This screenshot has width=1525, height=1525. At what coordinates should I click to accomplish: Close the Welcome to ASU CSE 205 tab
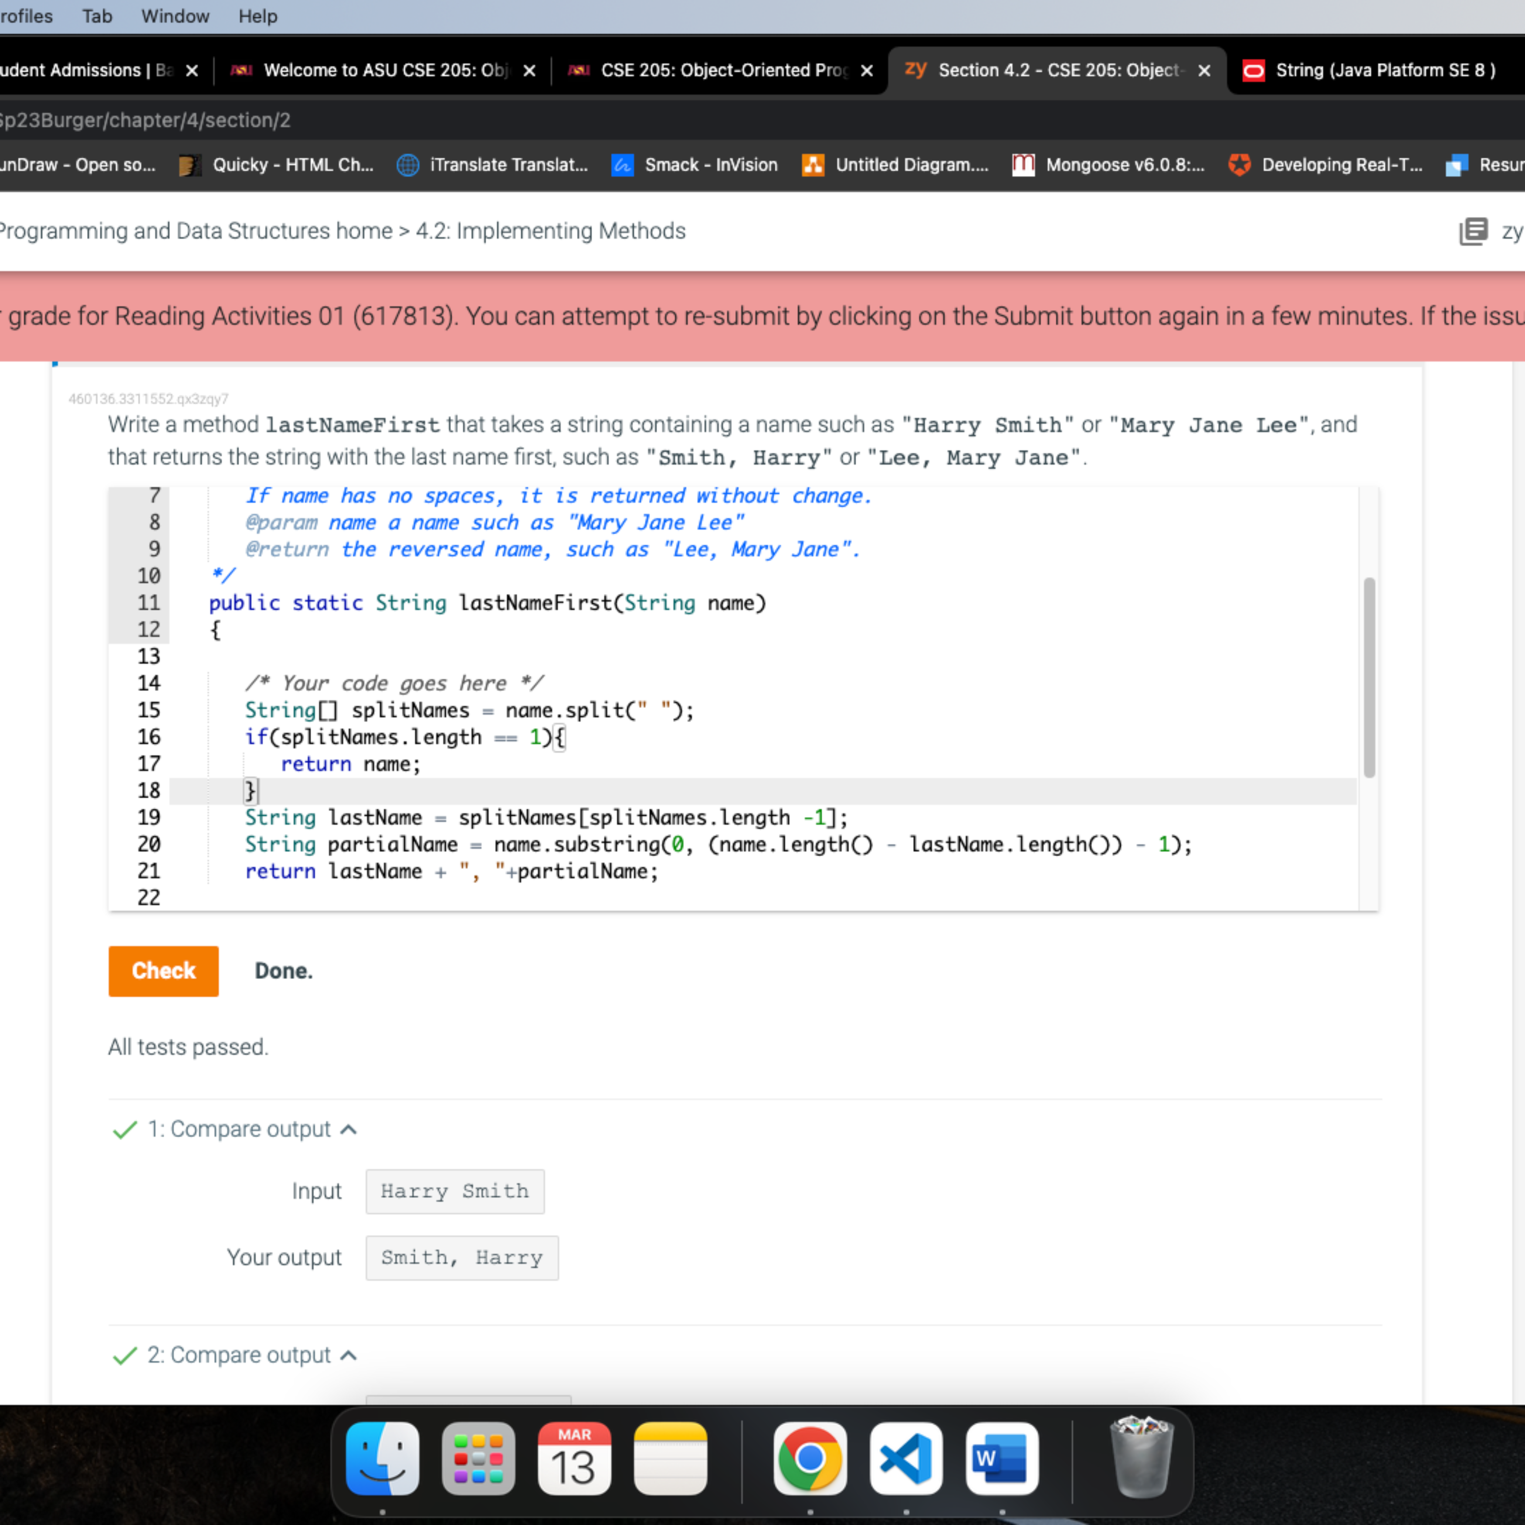pos(530,70)
